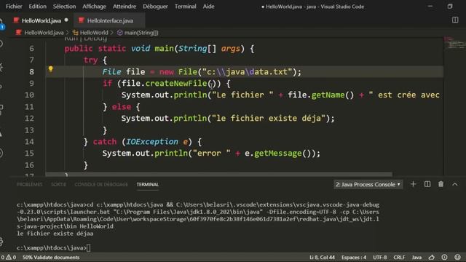Click getMessage on line 15
The width and height of the screenshot is (466, 262).
tap(277, 154)
